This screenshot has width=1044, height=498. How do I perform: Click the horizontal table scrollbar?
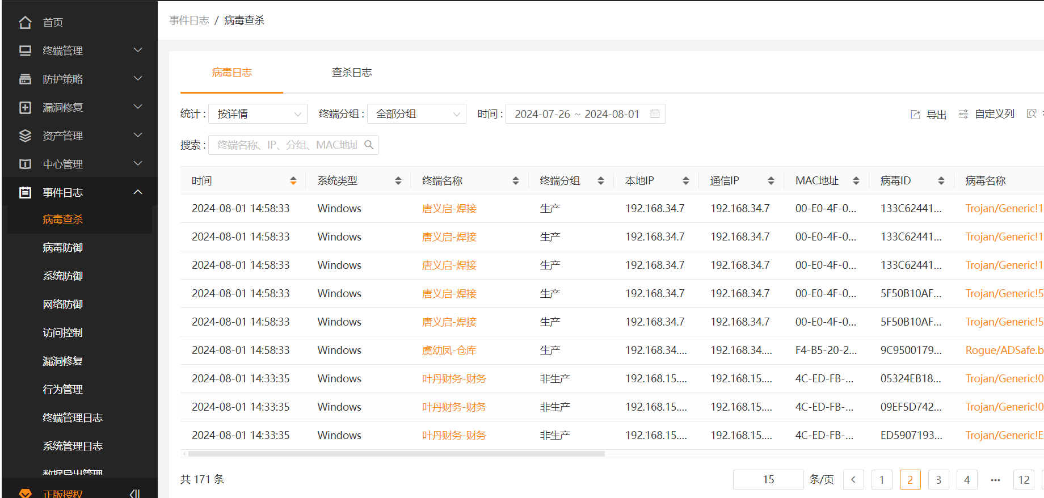(x=396, y=454)
